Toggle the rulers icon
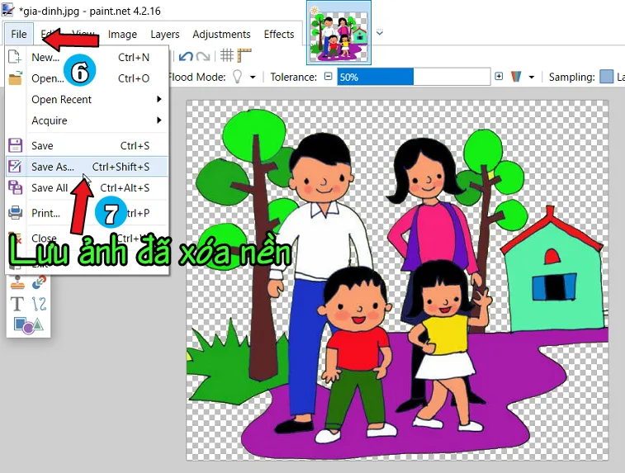 244,55
